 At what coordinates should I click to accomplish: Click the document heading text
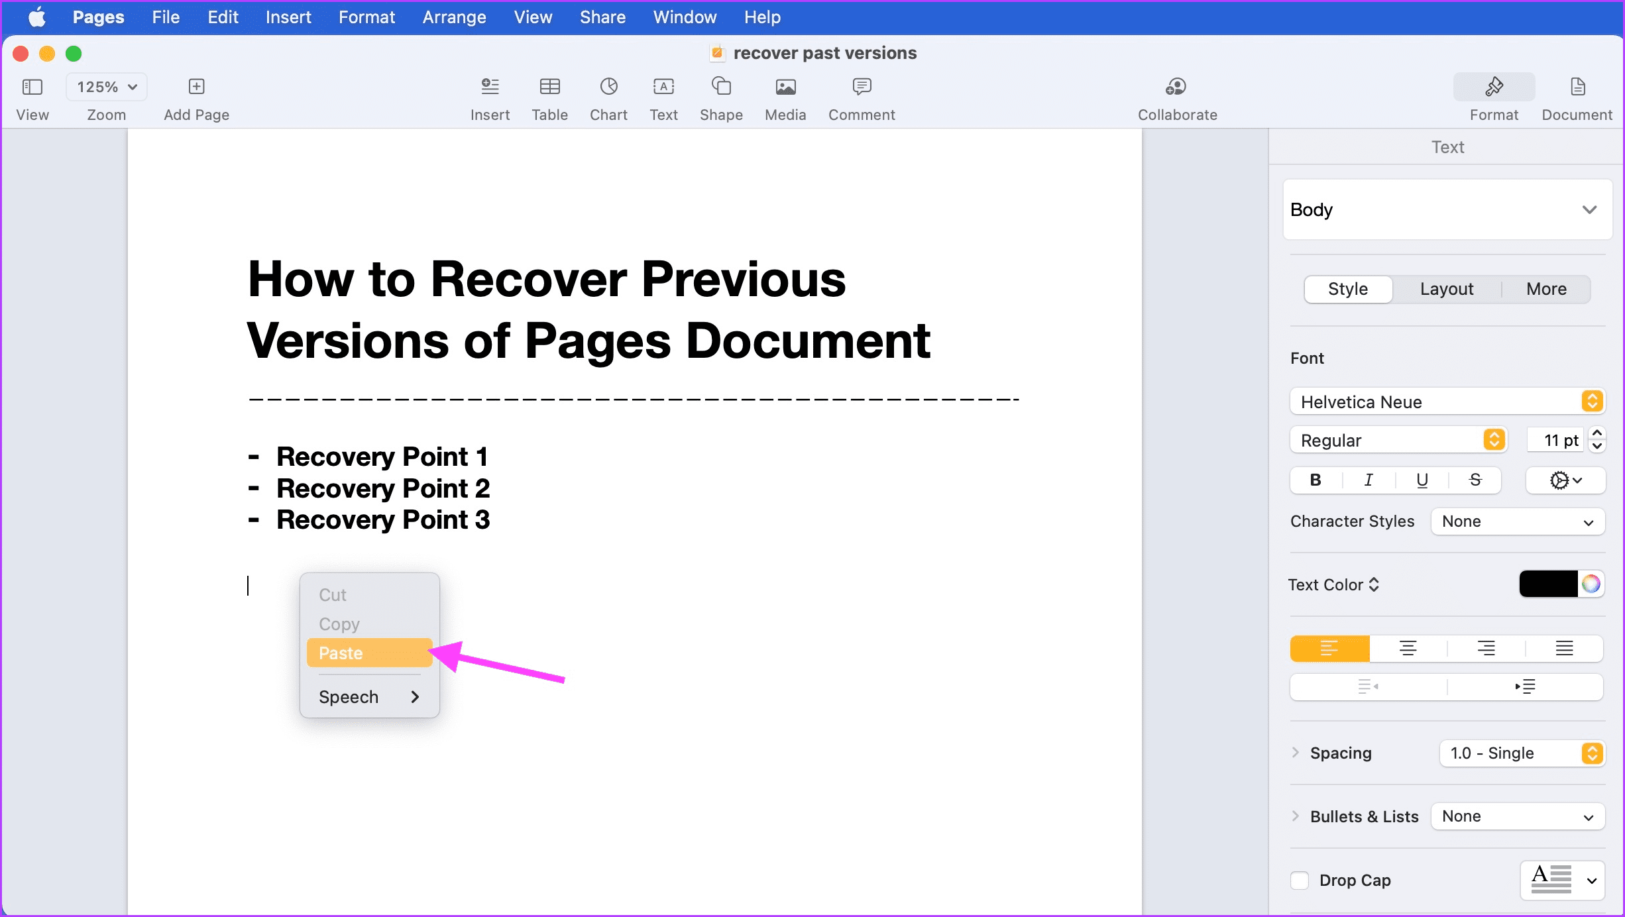pyautogui.click(x=588, y=309)
